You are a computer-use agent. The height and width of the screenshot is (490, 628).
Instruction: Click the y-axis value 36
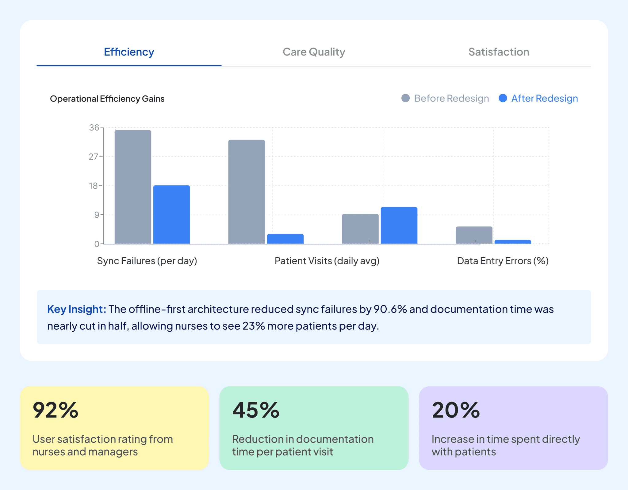pos(94,127)
